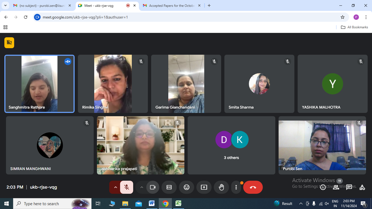The image size is (372, 209).
Task: Click the 3 others participants tile
Action: [231, 145]
